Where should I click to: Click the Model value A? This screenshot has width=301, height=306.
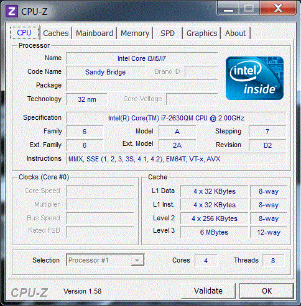point(177,132)
